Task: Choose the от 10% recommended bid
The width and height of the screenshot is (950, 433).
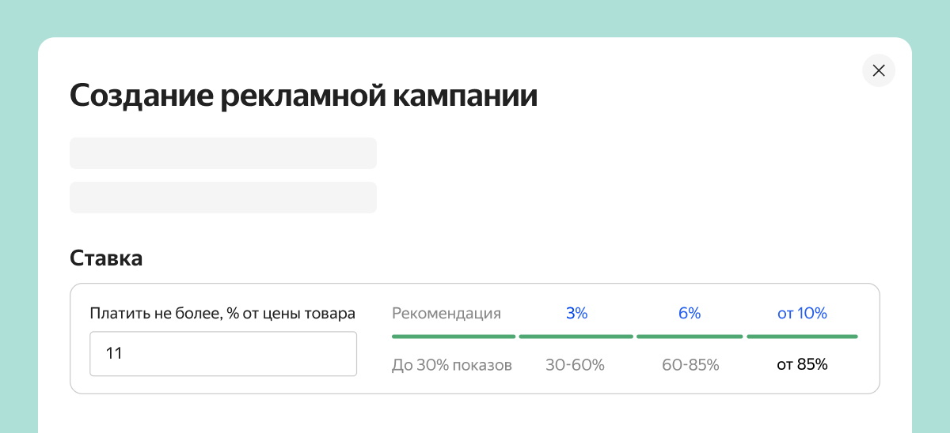Action: pyautogui.click(x=802, y=313)
